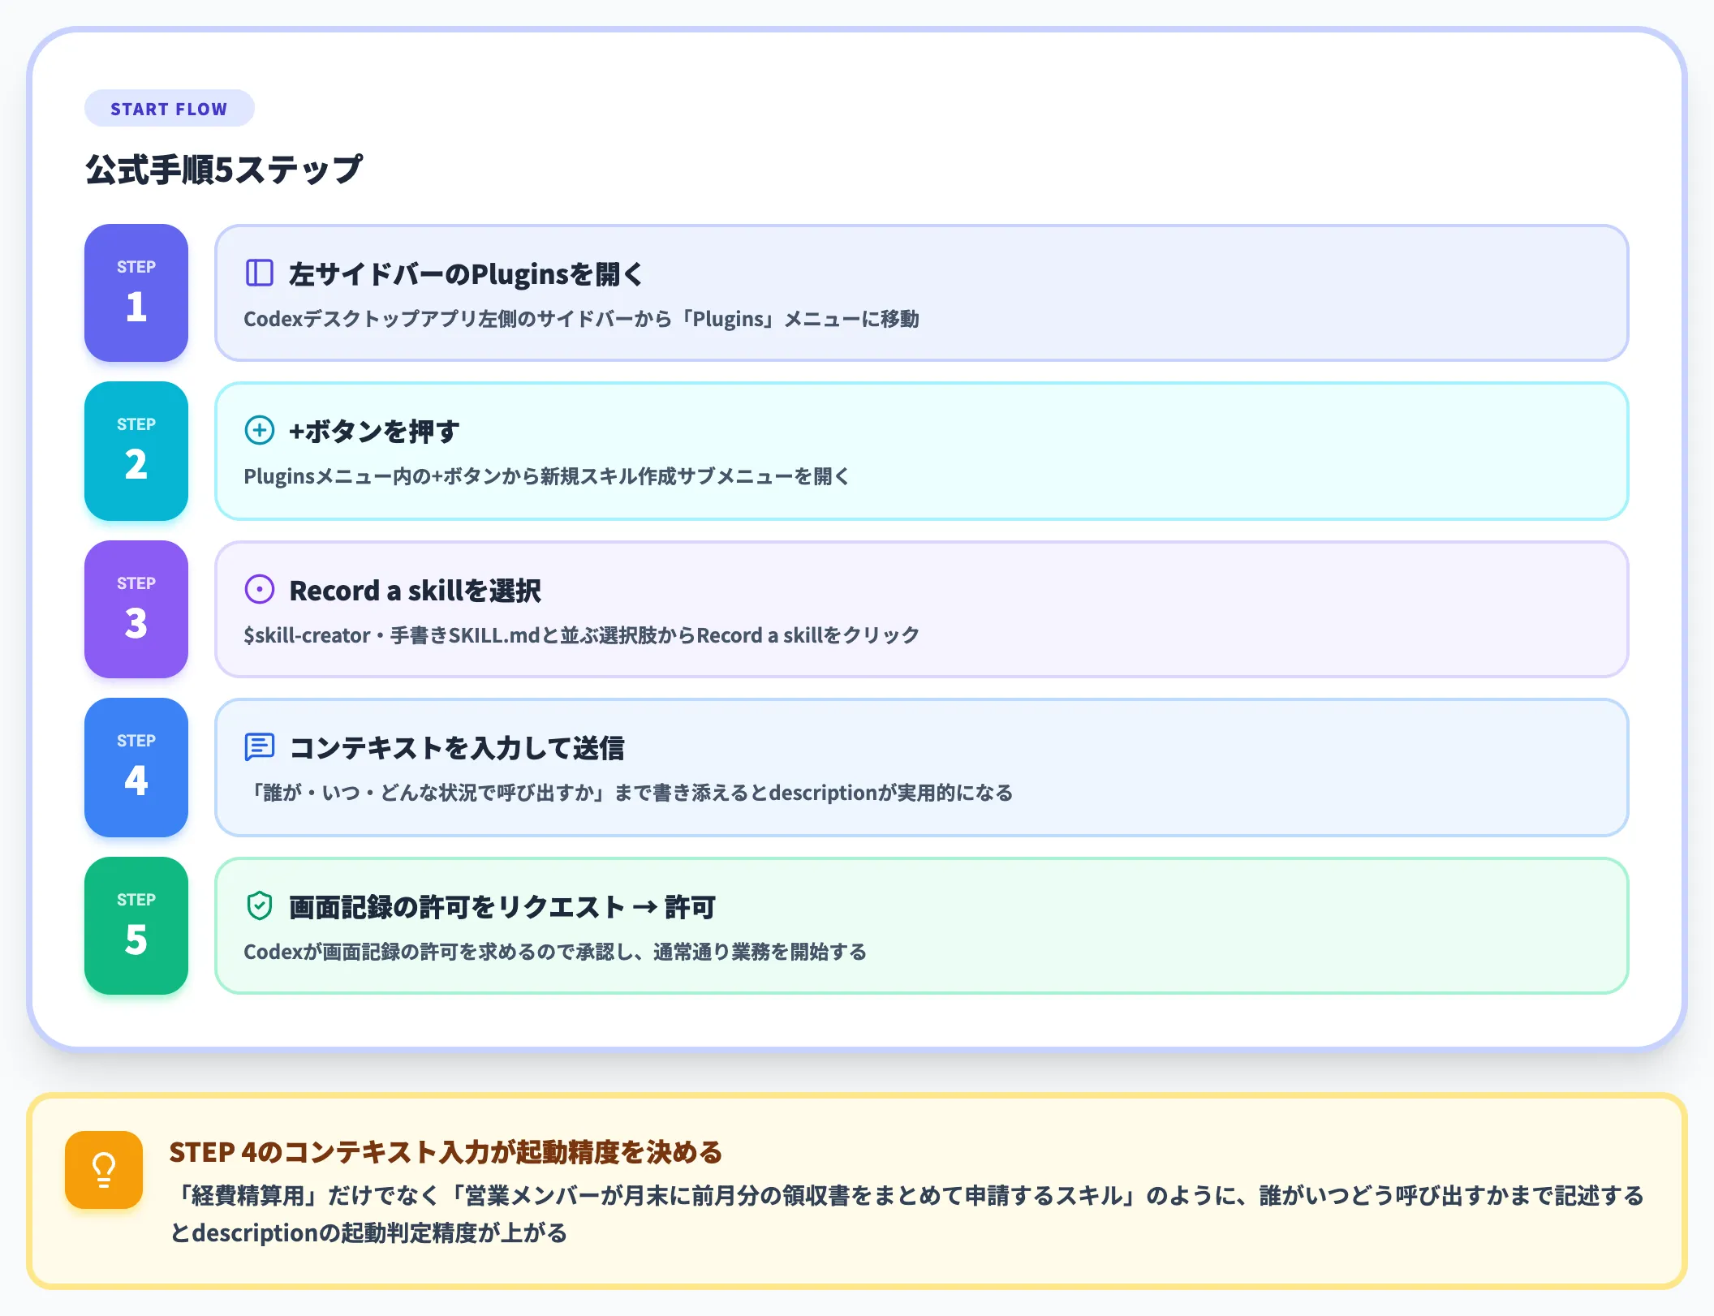The width and height of the screenshot is (1714, 1316).
Task: Select the STEP 4 number tile
Action: coord(136,768)
